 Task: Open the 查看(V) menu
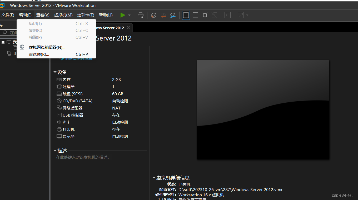tap(43, 15)
